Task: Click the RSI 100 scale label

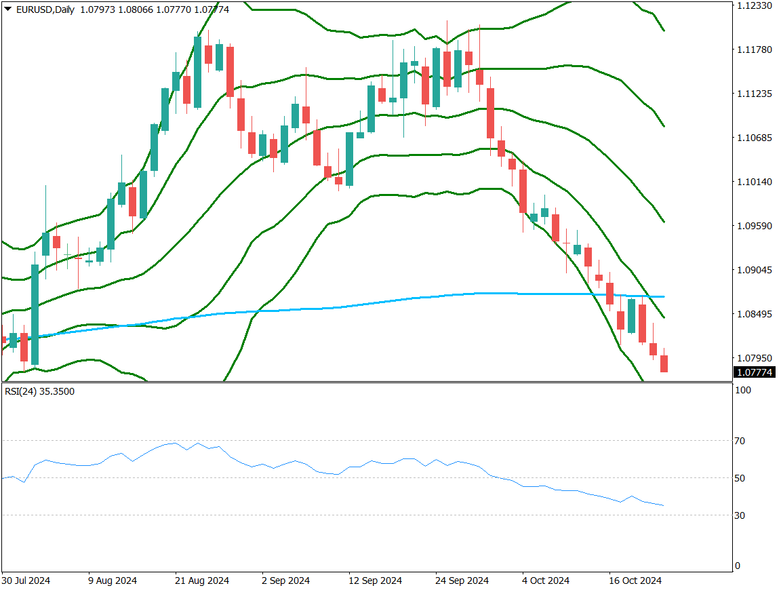Action: pyautogui.click(x=742, y=391)
